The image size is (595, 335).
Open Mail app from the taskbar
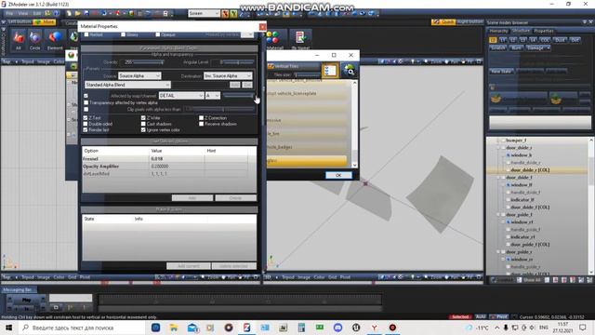tap(192, 328)
